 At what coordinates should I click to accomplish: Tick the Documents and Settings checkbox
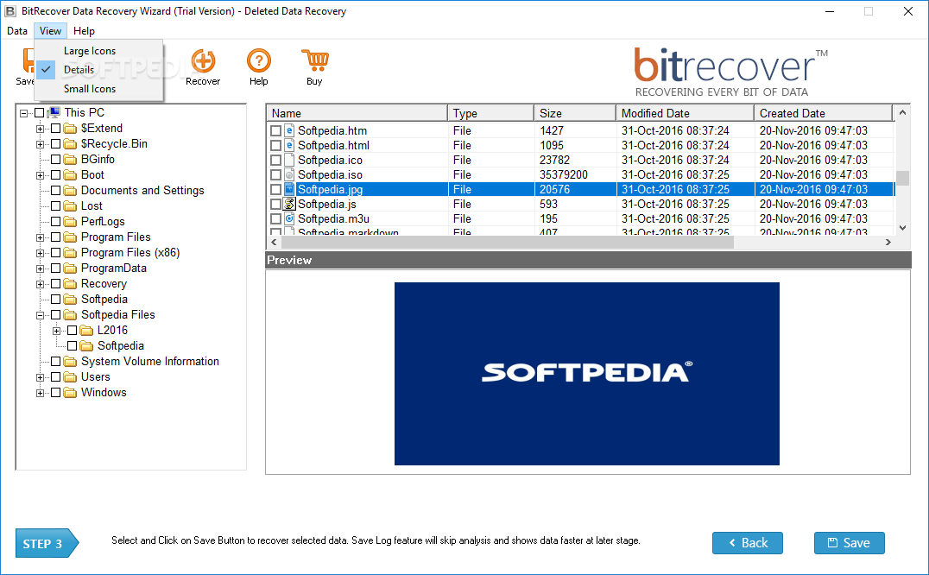pyautogui.click(x=56, y=191)
